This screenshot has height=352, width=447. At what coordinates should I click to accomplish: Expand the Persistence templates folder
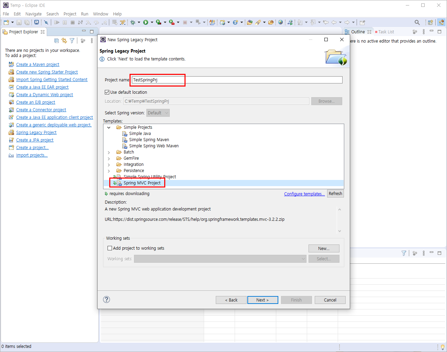pyautogui.click(x=109, y=171)
